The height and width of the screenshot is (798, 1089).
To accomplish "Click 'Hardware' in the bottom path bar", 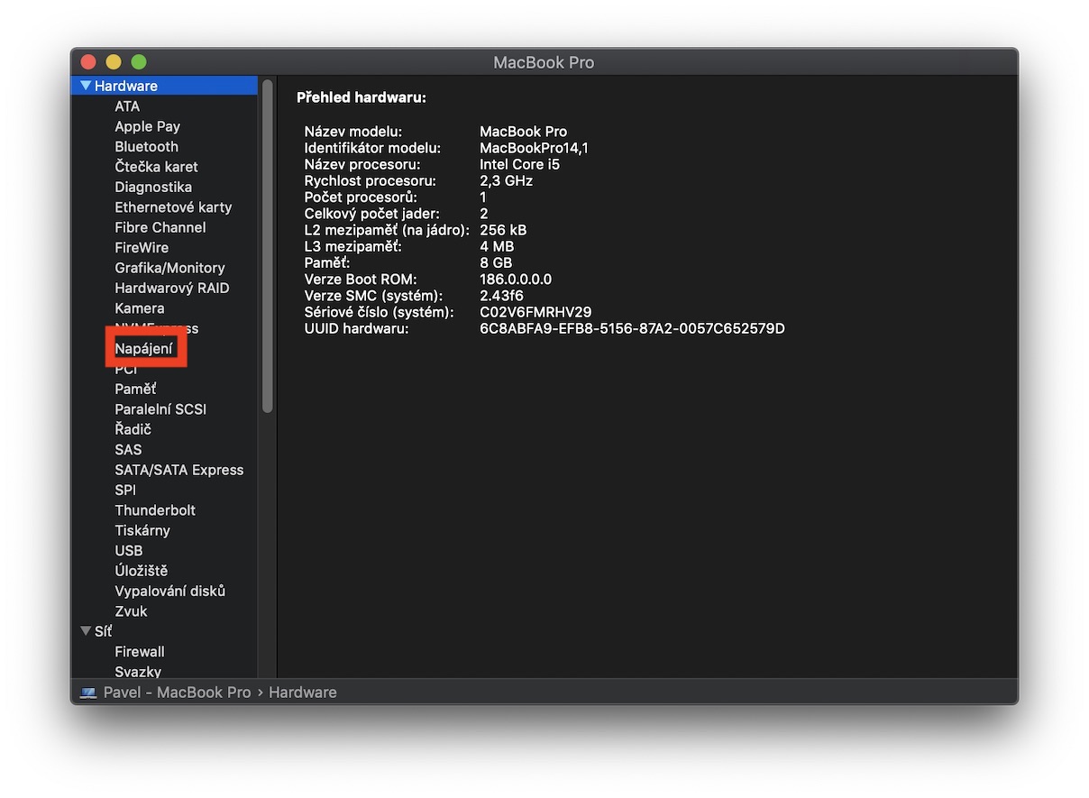I will point(303,693).
